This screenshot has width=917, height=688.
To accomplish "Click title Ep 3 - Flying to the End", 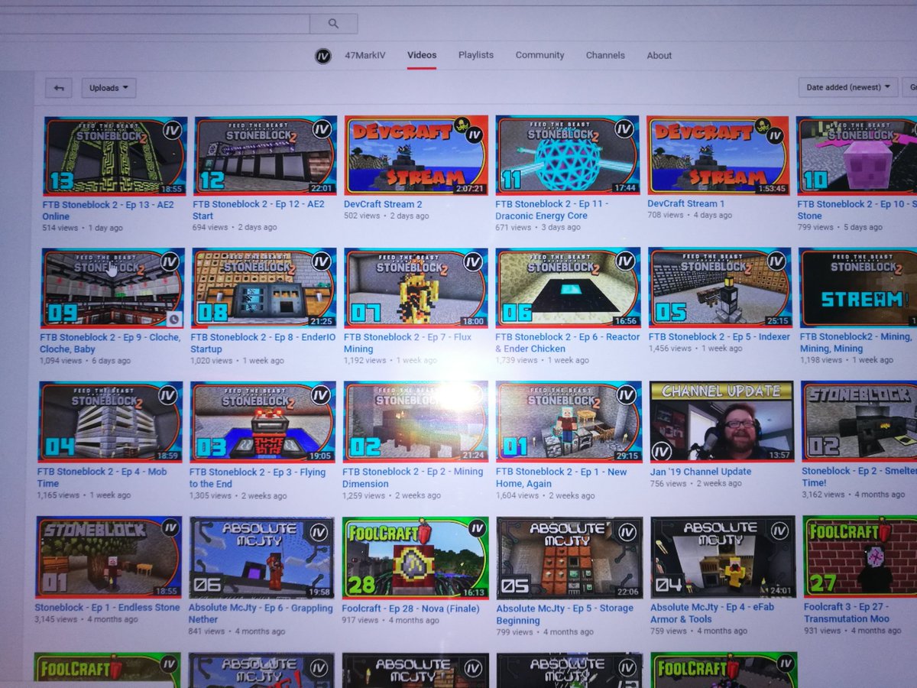I will click(258, 479).
